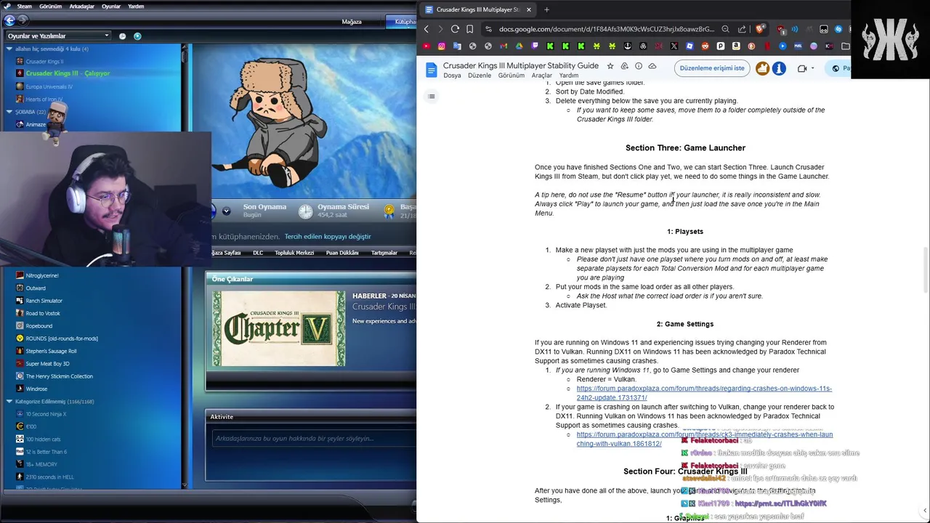The width and height of the screenshot is (930, 523).
Task: Open the Tartışmalar tab
Action: point(384,253)
